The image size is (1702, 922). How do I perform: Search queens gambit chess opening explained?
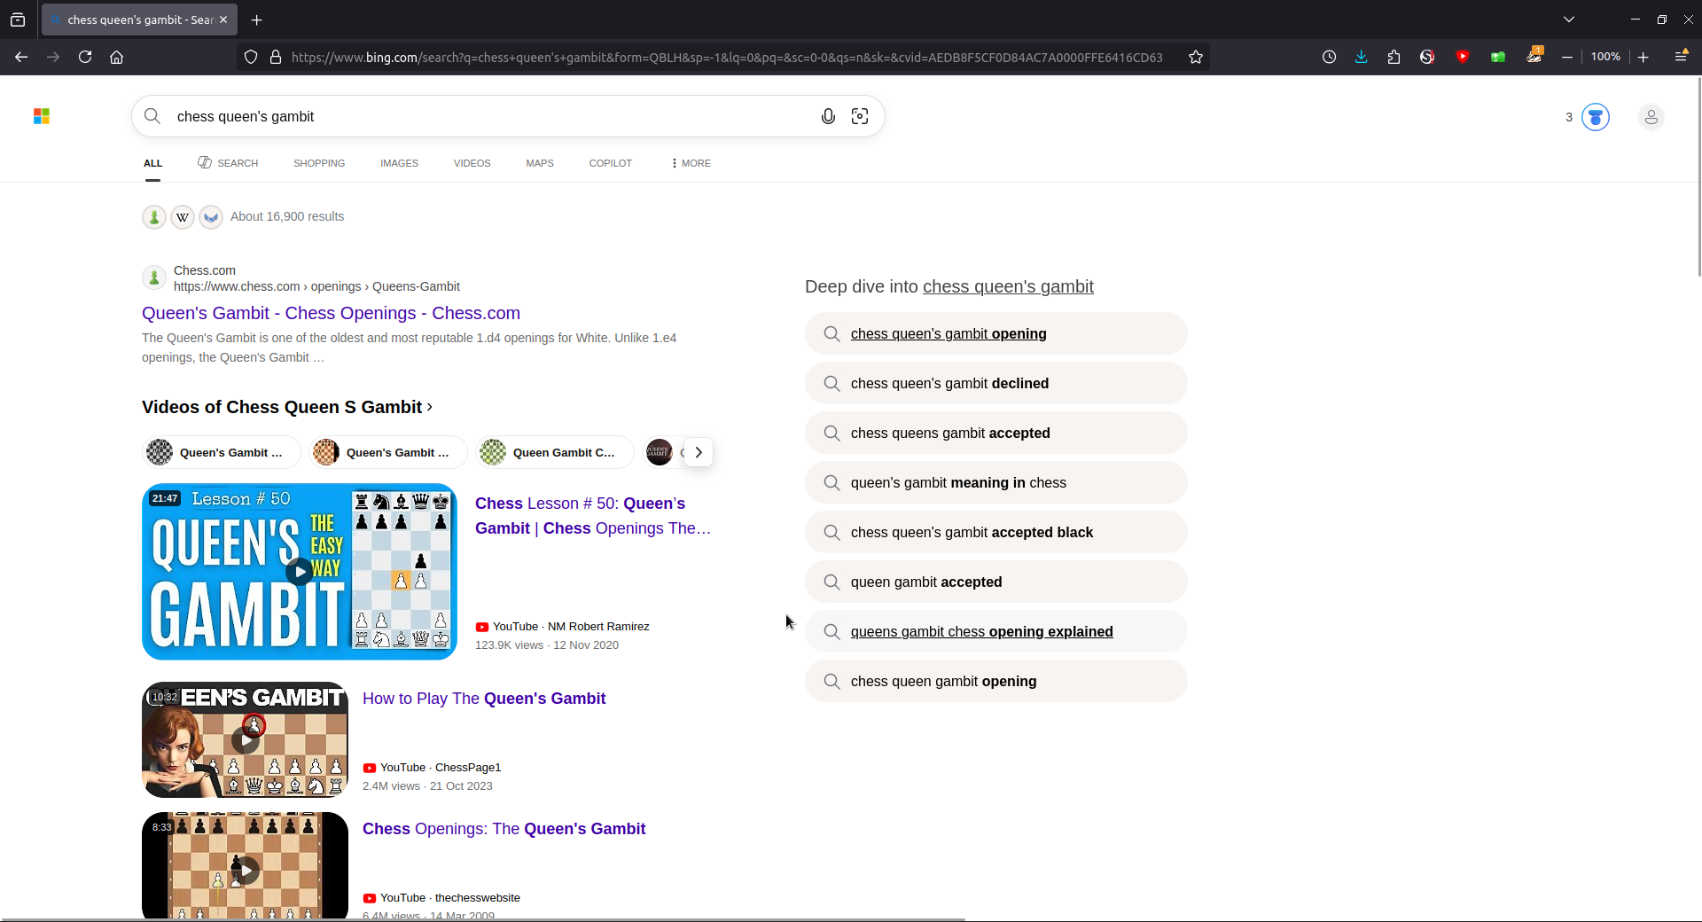tap(996, 631)
